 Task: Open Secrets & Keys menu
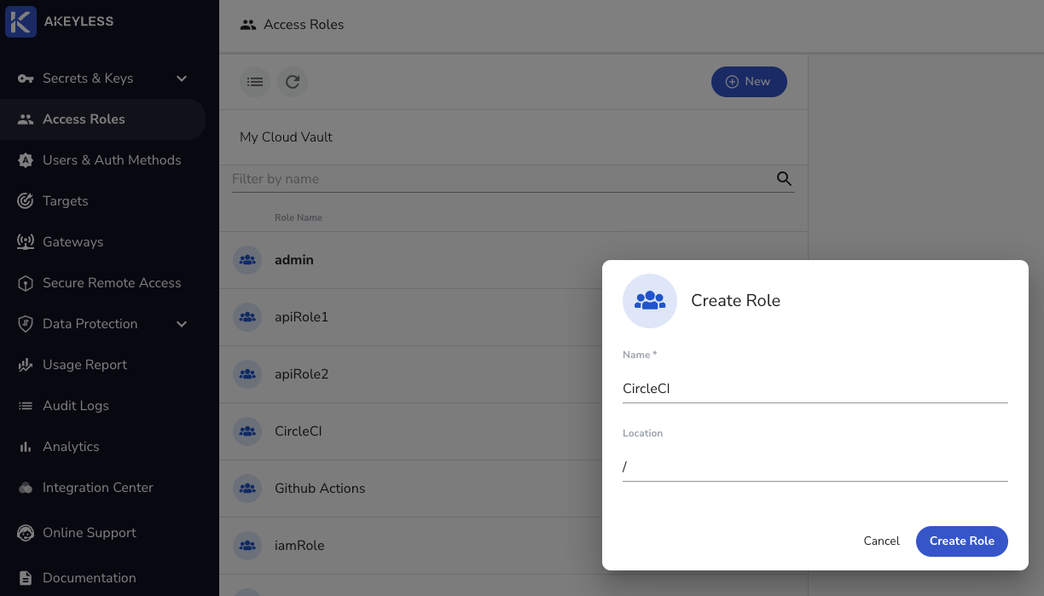click(x=102, y=78)
